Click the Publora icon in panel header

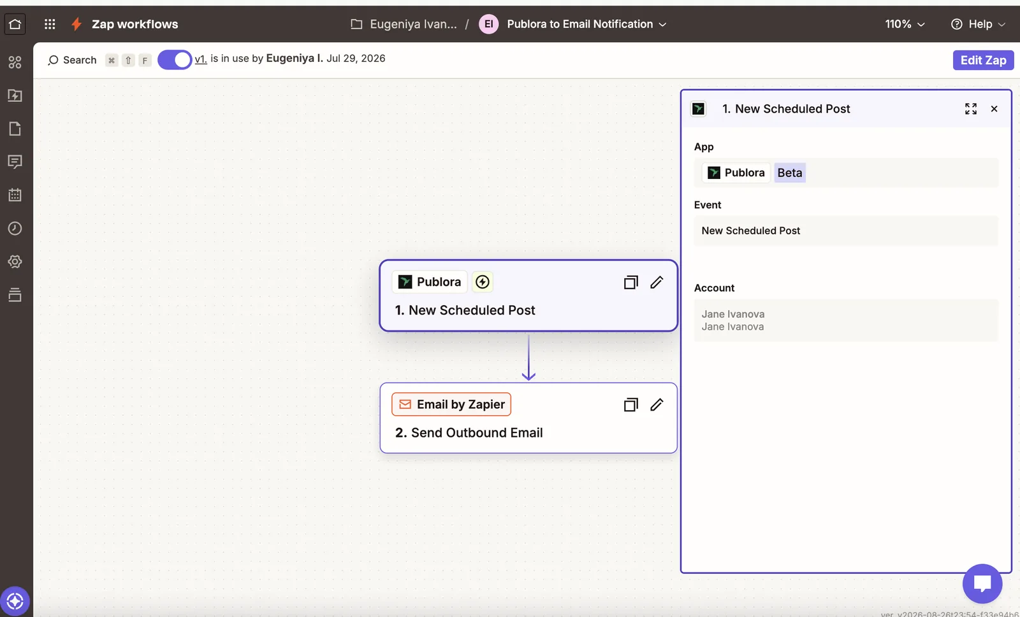coord(699,109)
